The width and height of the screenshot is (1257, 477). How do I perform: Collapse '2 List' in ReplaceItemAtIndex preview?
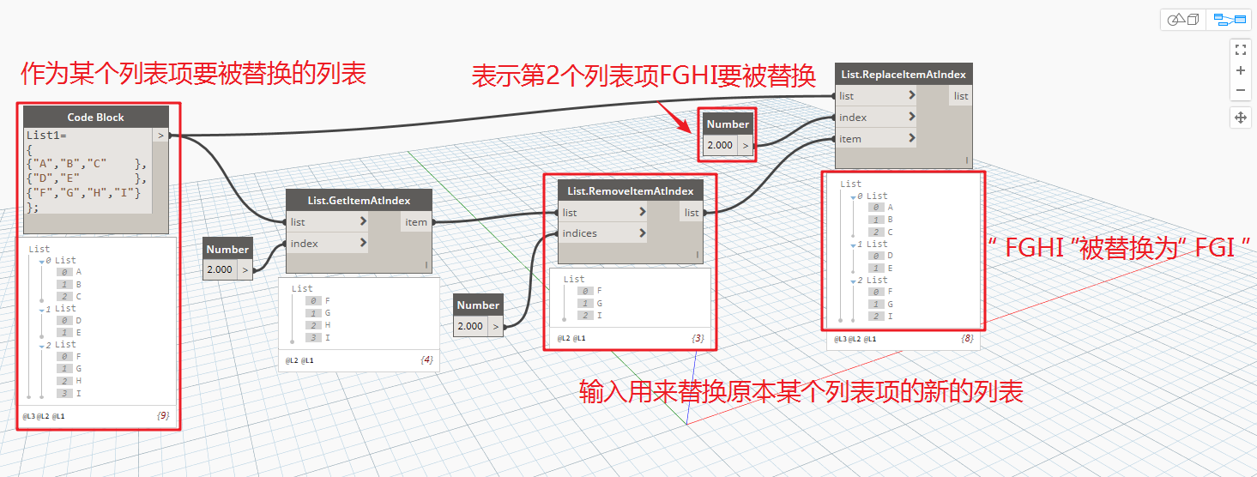point(853,281)
